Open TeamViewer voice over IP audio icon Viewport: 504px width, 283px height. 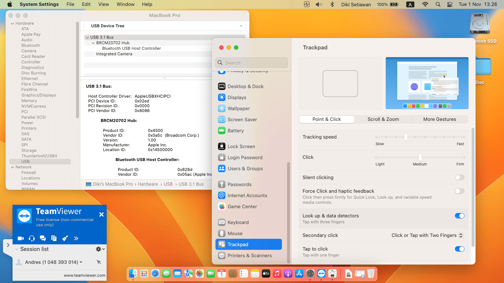[32, 238]
